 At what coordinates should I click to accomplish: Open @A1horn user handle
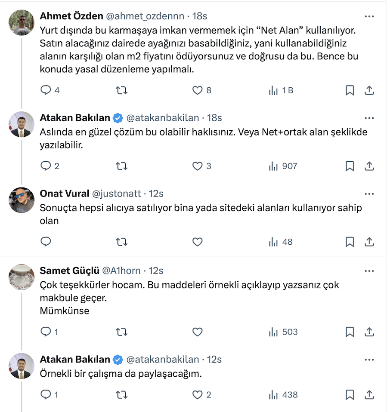(x=121, y=271)
